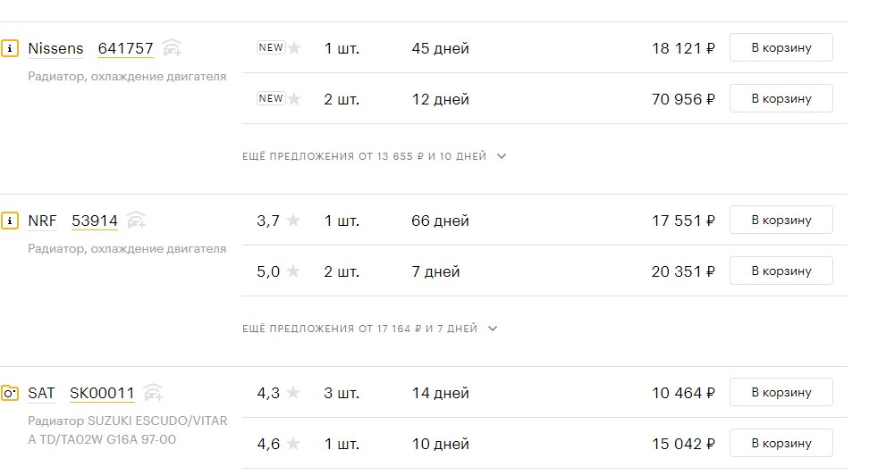Click the rating star on the 3,7 offer
This screenshot has height=475, width=869.
(x=293, y=221)
